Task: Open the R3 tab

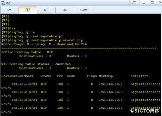Action: click(x=46, y=10)
